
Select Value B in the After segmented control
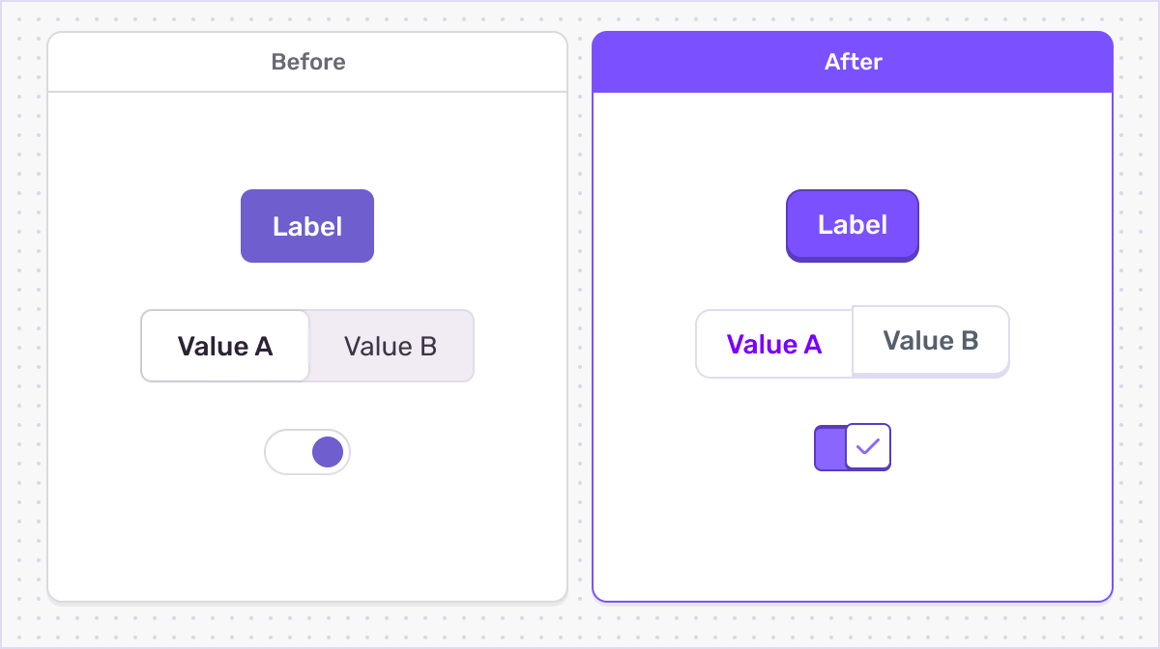(x=929, y=341)
